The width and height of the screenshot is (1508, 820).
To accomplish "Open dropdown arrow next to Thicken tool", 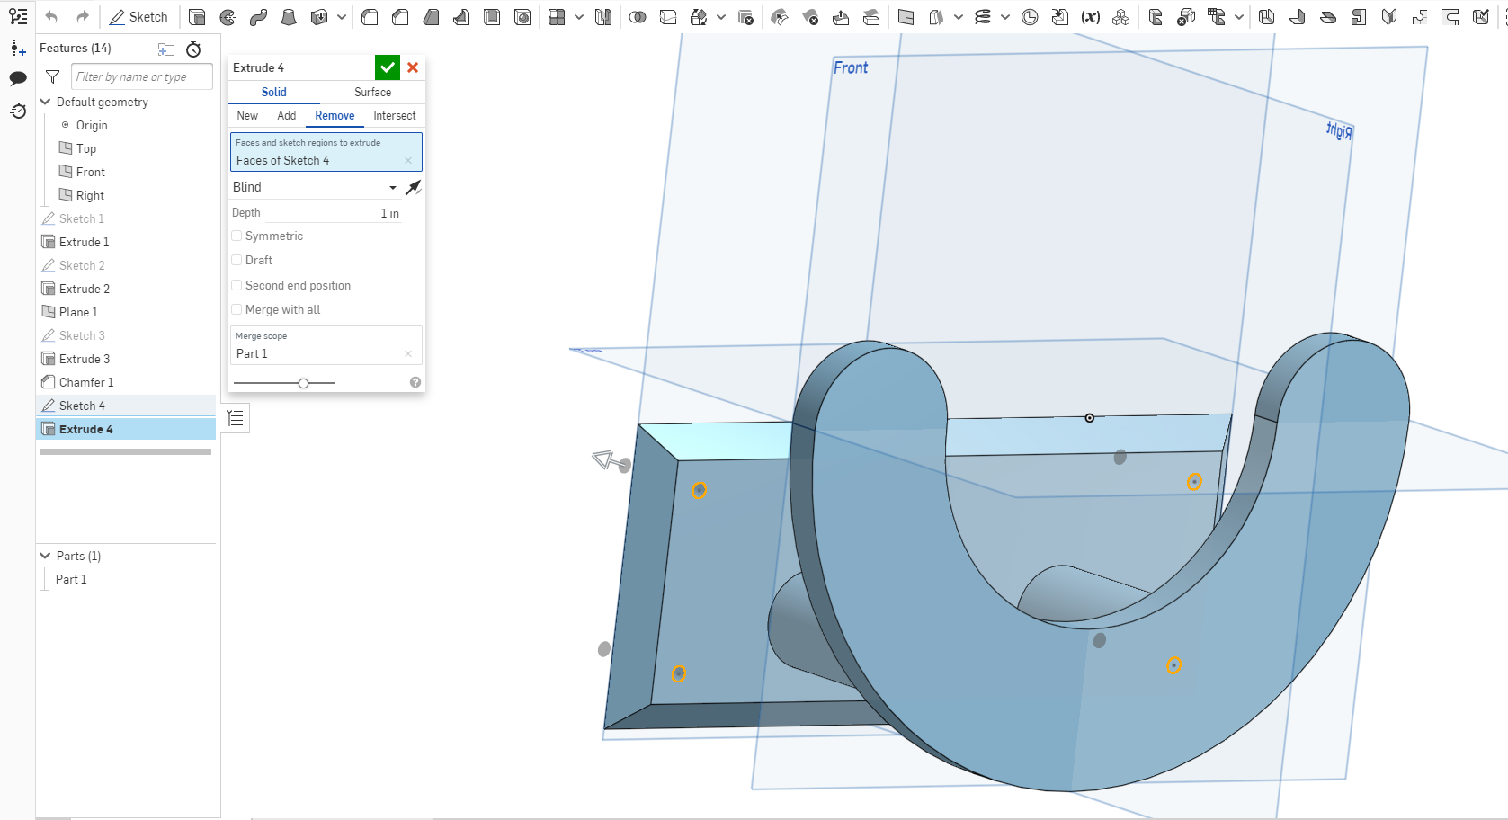I will tap(342, 17).
